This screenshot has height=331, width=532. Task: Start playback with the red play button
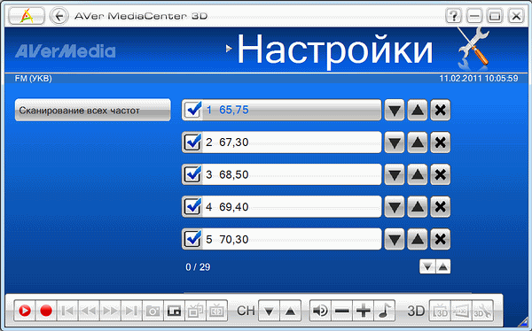tap(25, 311)
